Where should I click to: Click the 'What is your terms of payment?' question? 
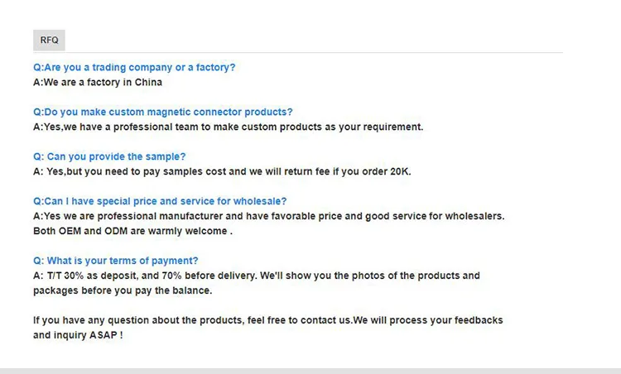click(116, 261)
